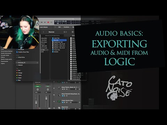The width and height of the screenshot is (167, 125).
Task: Click the Bnc bounce button
Action: (x=49, y=108)
